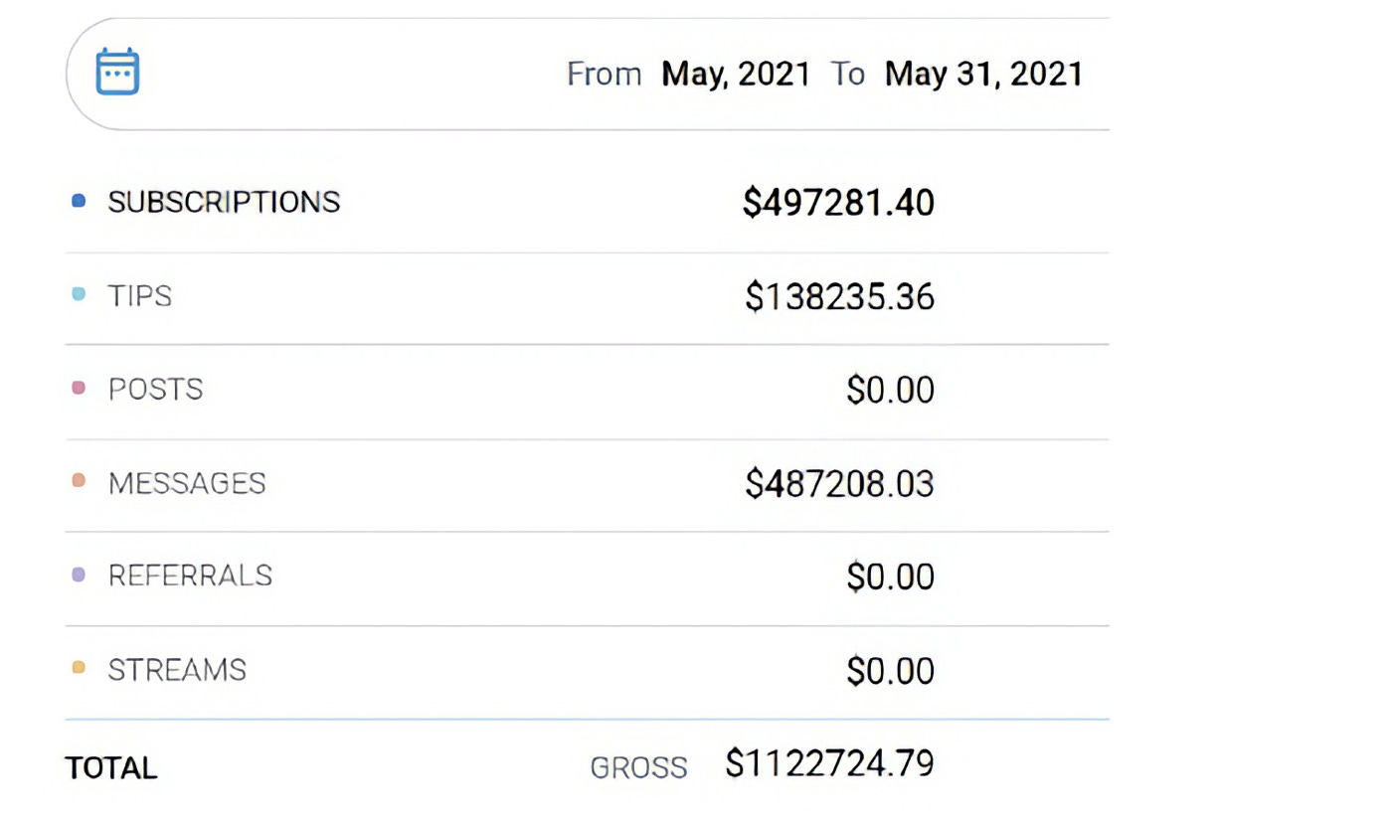This screenshot has width=1392, height=823.
Task: Open the STREAMS earnings row
Action: (588, 672)
